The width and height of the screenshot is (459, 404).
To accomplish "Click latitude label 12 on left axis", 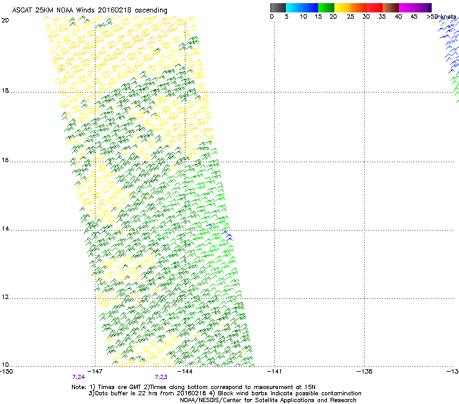I will pyautogui.click(x=5, y=297).
